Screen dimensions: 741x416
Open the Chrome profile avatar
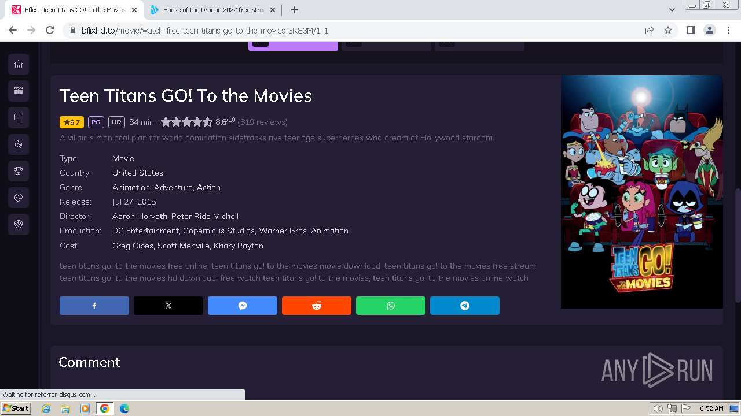click(x=710, y=31)
